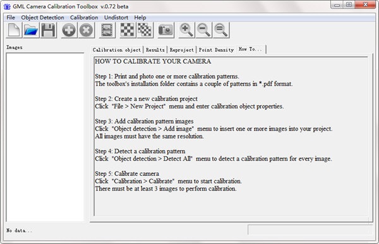Image resolution: width=379 pixels, height=244 pixels.
Task: Open the File menu
Action: tap(11, 18)
